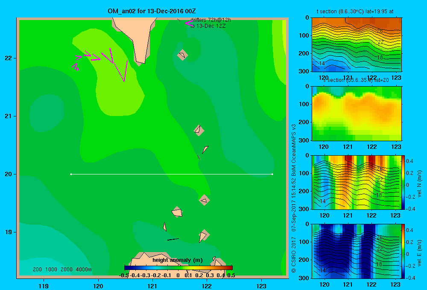Click the "200" depth contour legend label
This screenshot has width=427, height=290.
click(37, 270)
